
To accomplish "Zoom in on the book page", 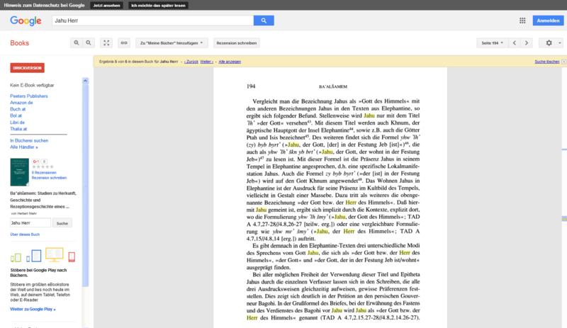I will tap(77, 43).
